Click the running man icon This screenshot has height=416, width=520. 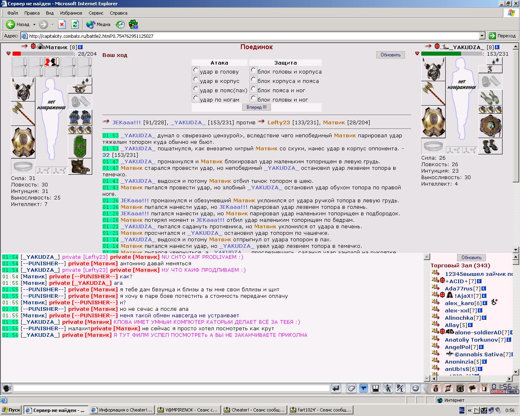coord(388,388)
